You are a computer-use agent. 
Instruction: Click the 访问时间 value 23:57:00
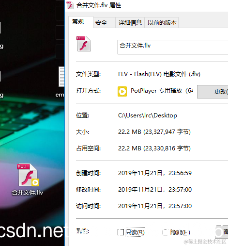coord(180,206)
